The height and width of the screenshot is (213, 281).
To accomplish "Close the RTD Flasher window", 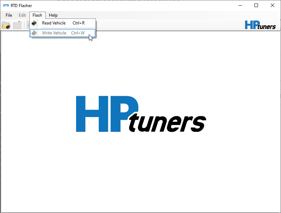I will pyautogui.click(x=273, y=6).
